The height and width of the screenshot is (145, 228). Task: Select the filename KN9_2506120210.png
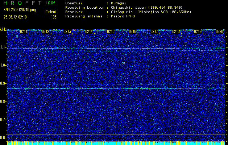point(20,10)
